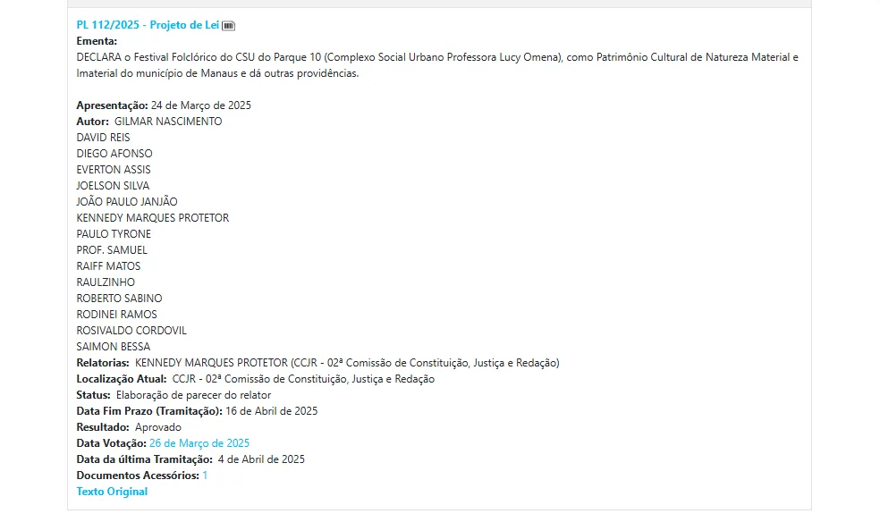This screenshot has width=880, height=522.
Task: Click the author name DIEGO AFONSO
Action: [114, 154]
